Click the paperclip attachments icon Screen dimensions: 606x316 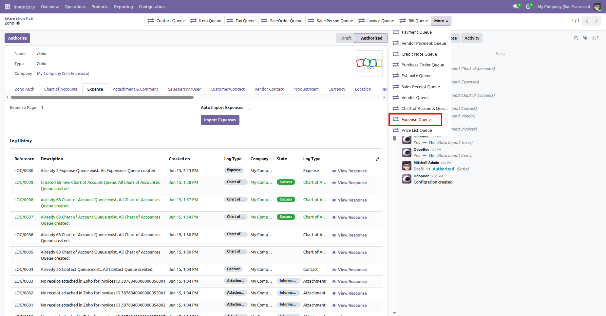585,38
